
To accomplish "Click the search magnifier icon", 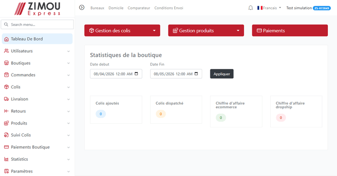I will pyautogui.click(x=6, y=25).
